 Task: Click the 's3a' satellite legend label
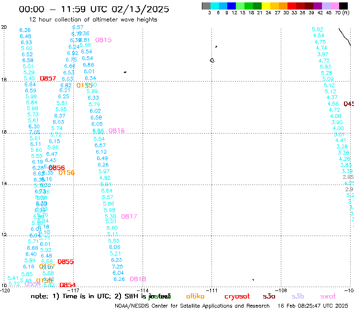pos(269,296)
